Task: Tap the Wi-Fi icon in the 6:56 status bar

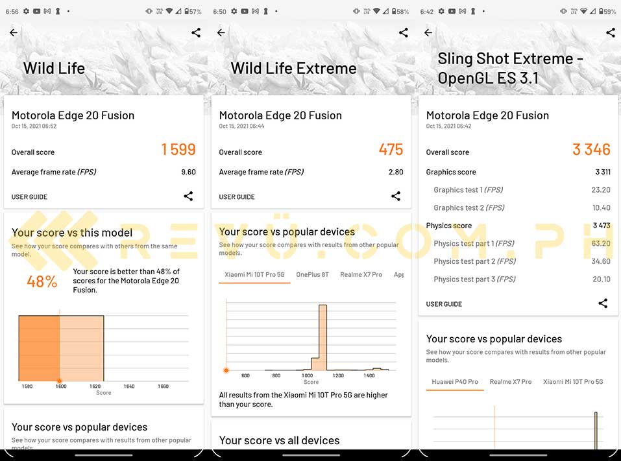Action: (169, 12)
